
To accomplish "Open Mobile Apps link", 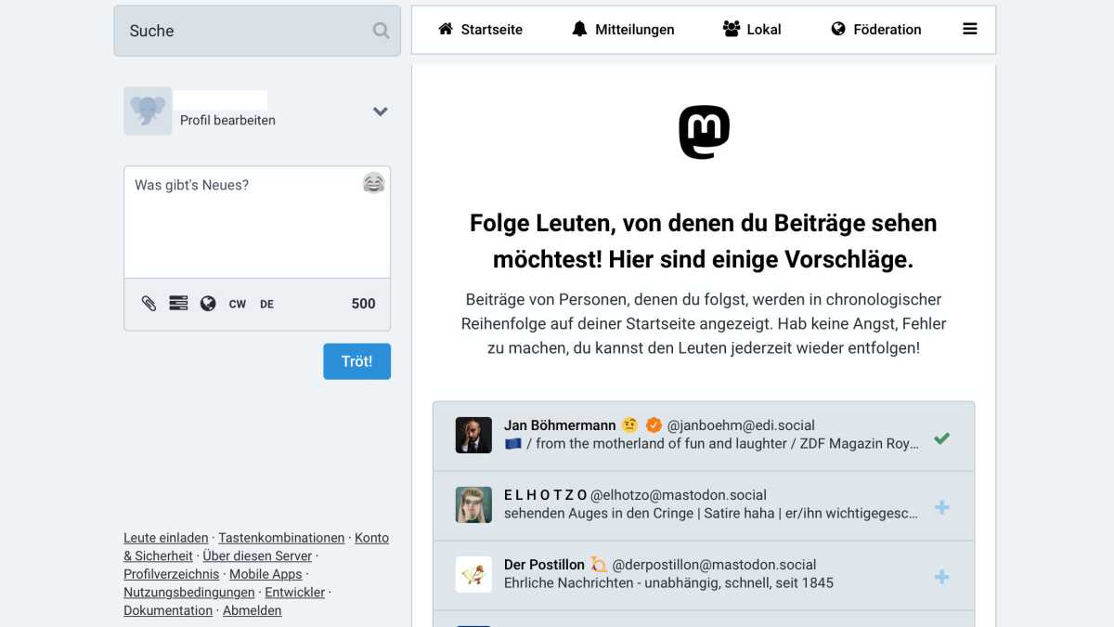I will point(266,574).
